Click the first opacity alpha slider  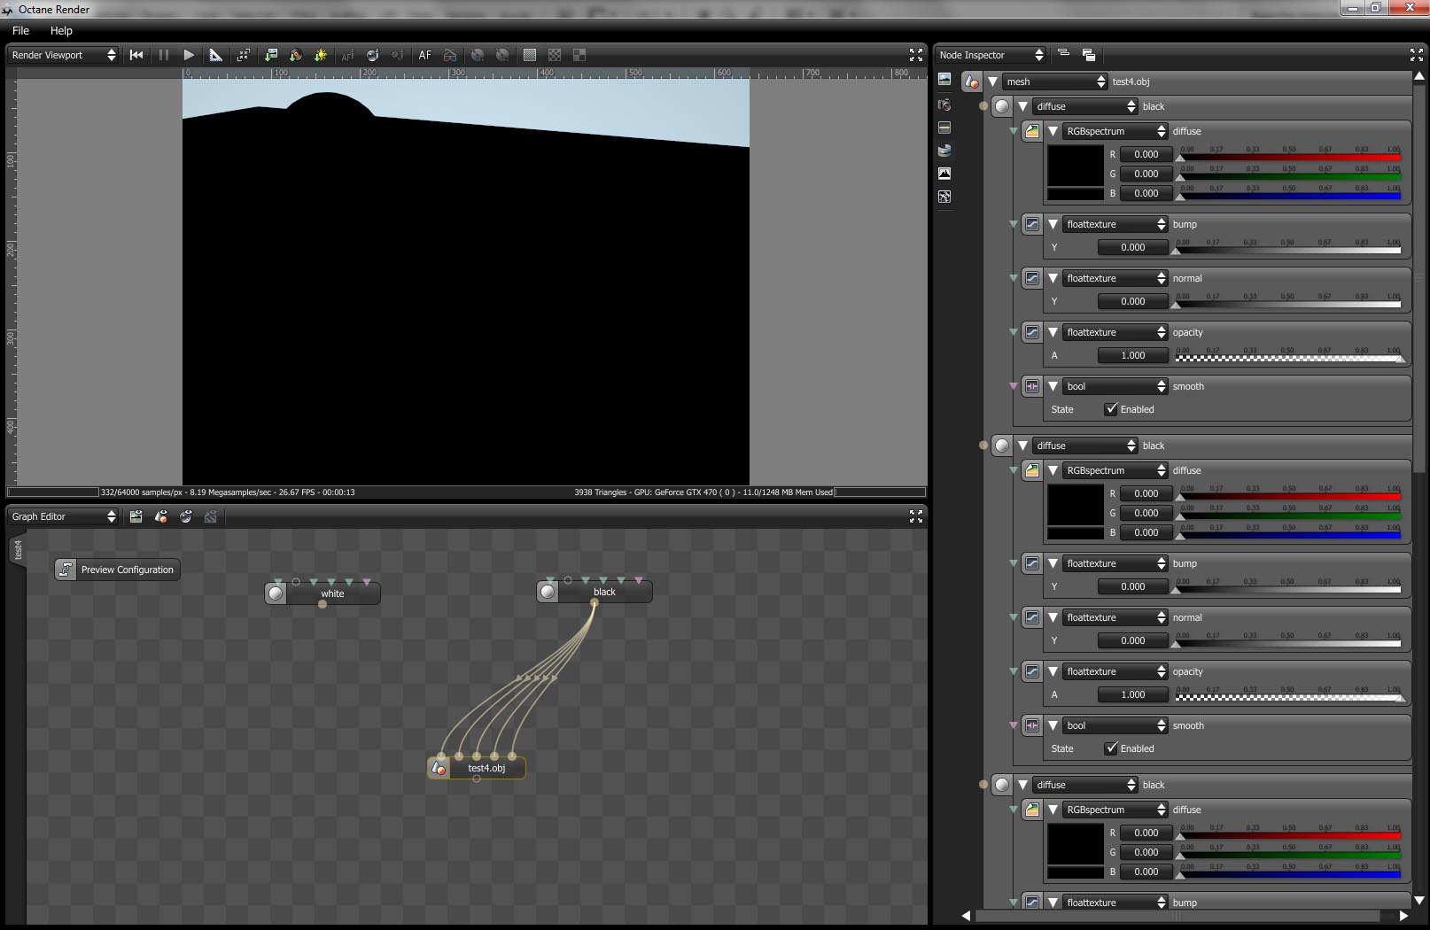(1288, 355)
